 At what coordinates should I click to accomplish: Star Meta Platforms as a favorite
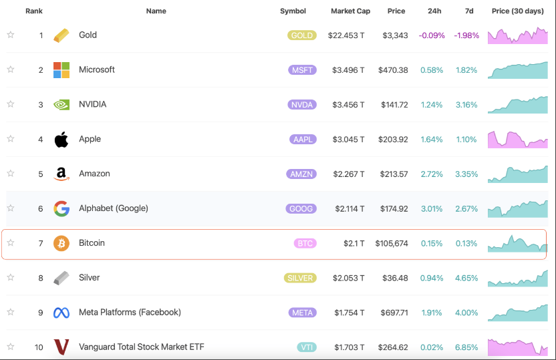pos(11,312)
